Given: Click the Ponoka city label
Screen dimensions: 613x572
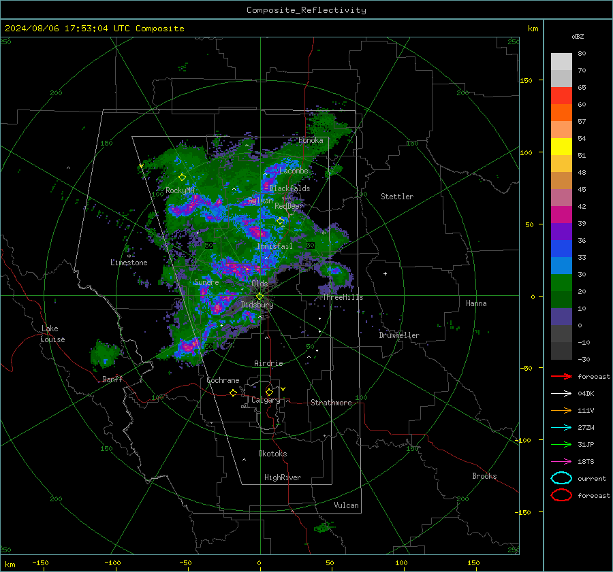Looking at the screenshot, I should coord(311,140).
